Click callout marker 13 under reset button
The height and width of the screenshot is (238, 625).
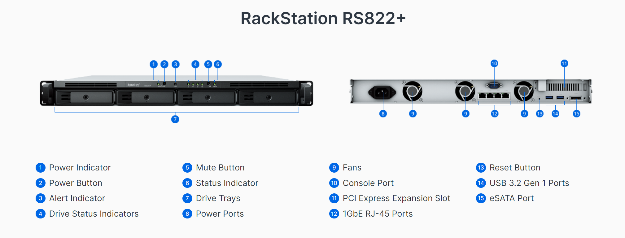coord(540,114)
